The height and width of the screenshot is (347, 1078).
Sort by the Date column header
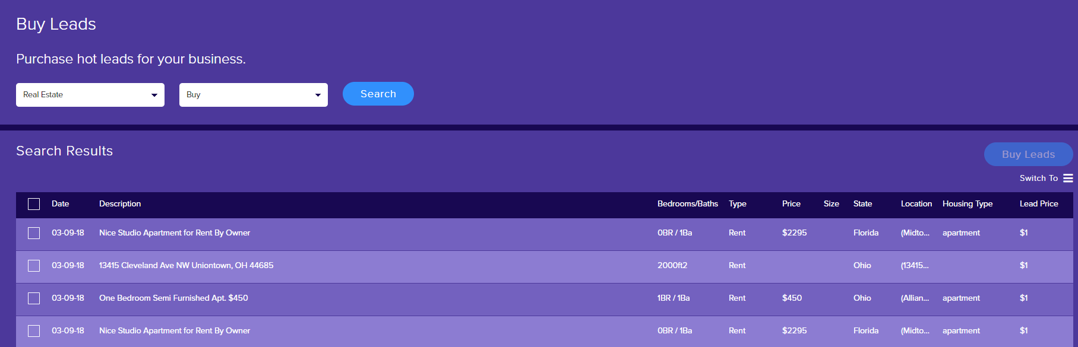click(61, 203)
